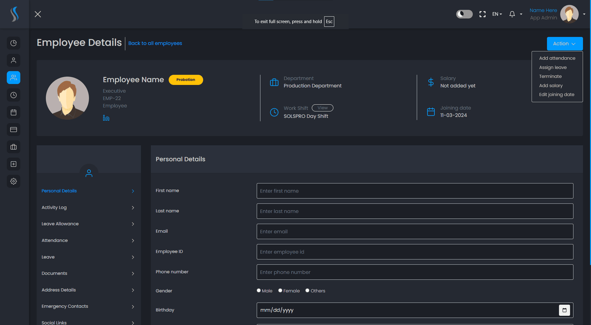Viewport: 591px width, 325px height.
Task: Select the clock attendance icon in sidebar
Action: 14,95
